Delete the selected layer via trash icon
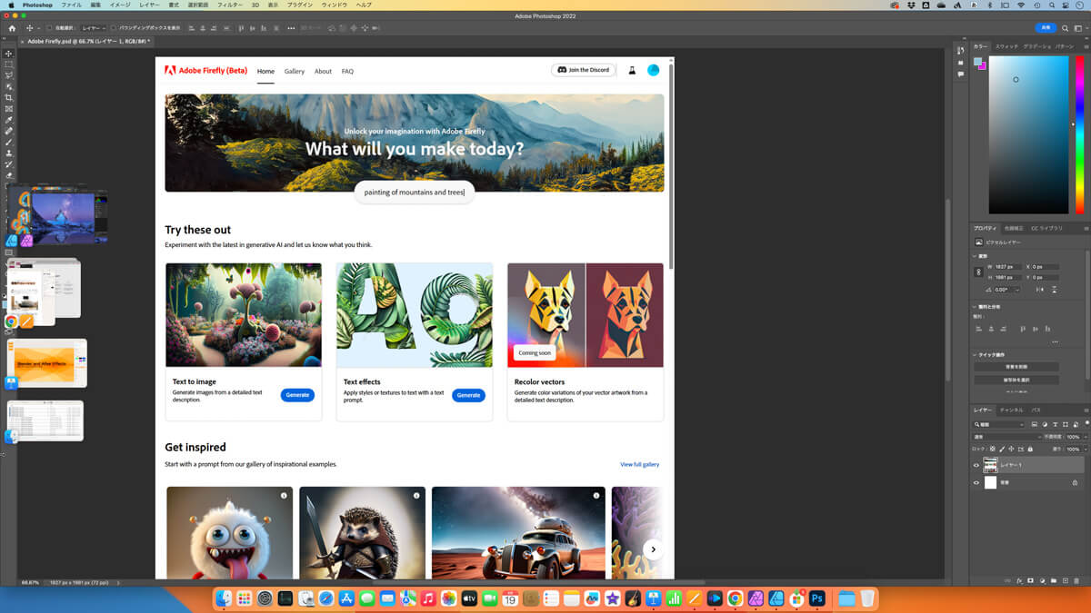The width and height of the screenshot is (1091, 613). 1076,580
